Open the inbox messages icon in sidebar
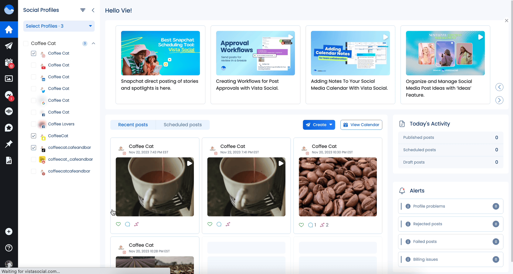Image resolution: width=513 pixels, height=274 pixels. tap(9, 95)
